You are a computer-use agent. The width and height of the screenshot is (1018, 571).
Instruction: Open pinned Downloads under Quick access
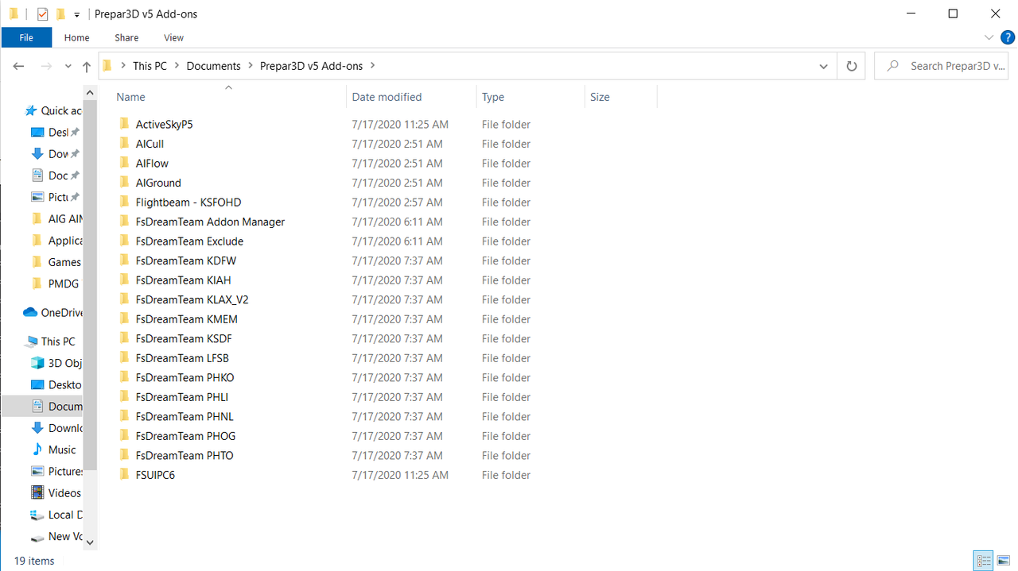tap(56, 154)
